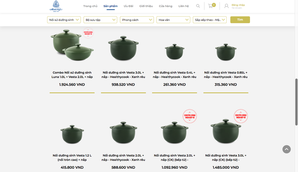Image resolution: width=298 pixels, height=172 pixels.
Task: Open the Hoa văn dropdown
Action: click(x=173, y=20)
